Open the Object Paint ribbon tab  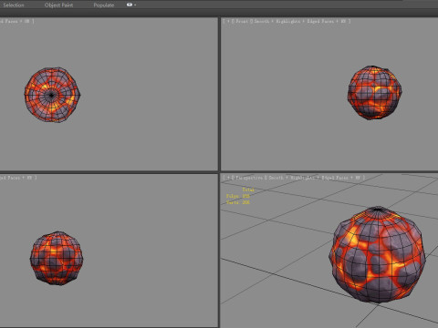tap(58, 5)
